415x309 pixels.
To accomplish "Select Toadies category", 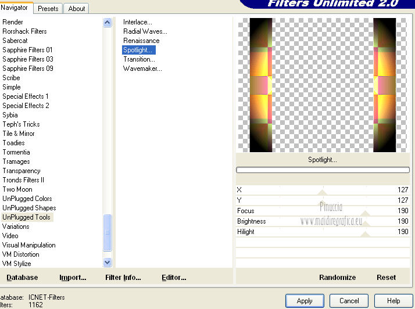I will tap(13, 143).
